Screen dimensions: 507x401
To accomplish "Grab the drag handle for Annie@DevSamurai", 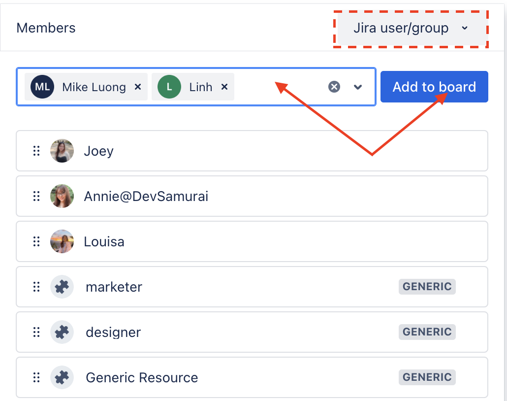I will point(36,196).
